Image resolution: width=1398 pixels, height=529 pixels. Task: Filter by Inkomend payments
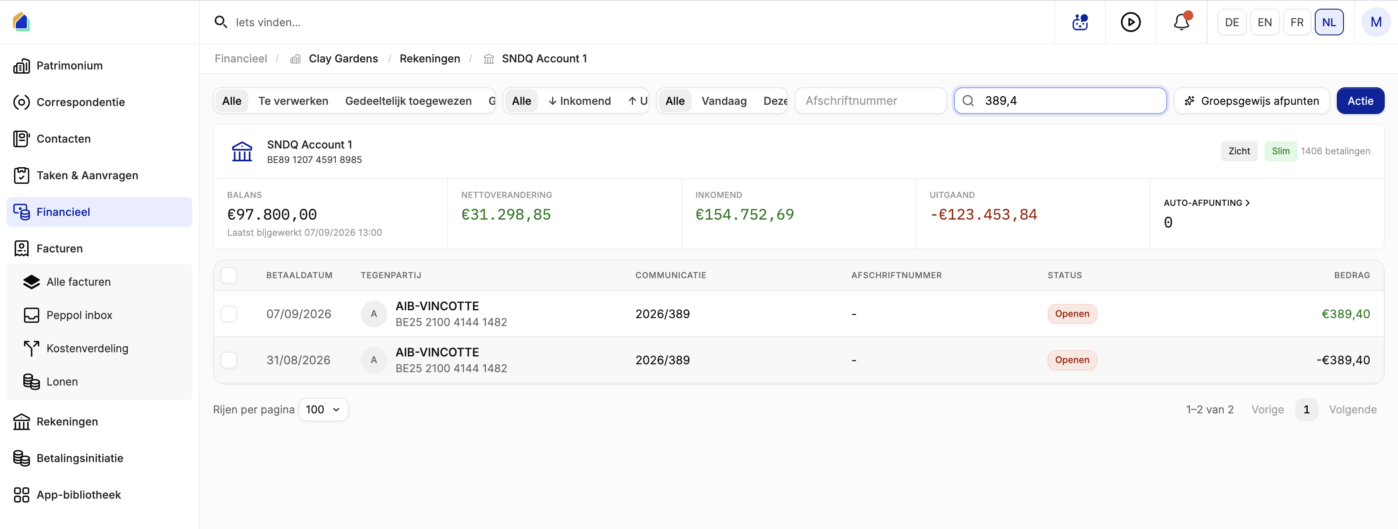(579, 101)
